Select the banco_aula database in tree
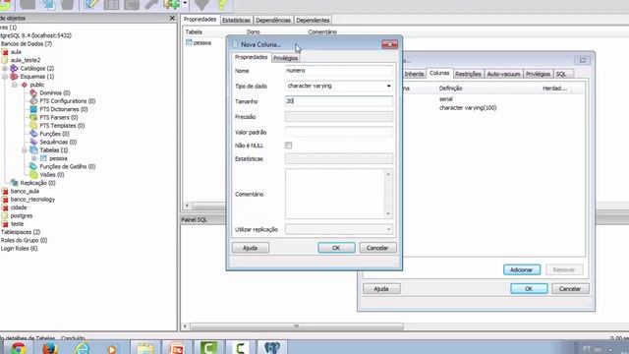 point(25,191)
